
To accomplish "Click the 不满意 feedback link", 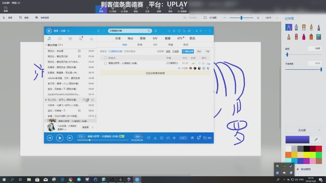I will click(x=175, y=51).
